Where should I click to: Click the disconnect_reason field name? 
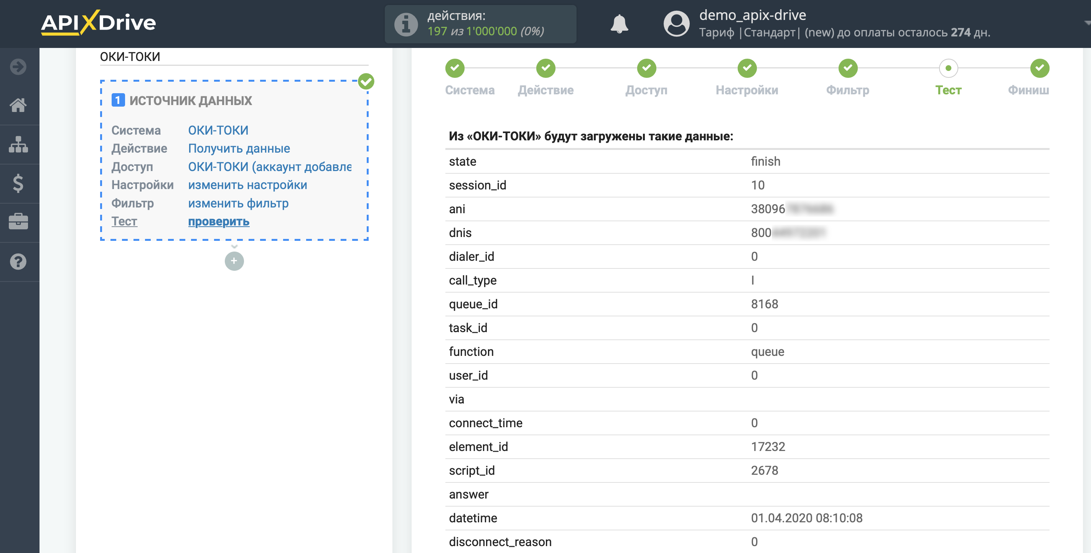[500, 541]
